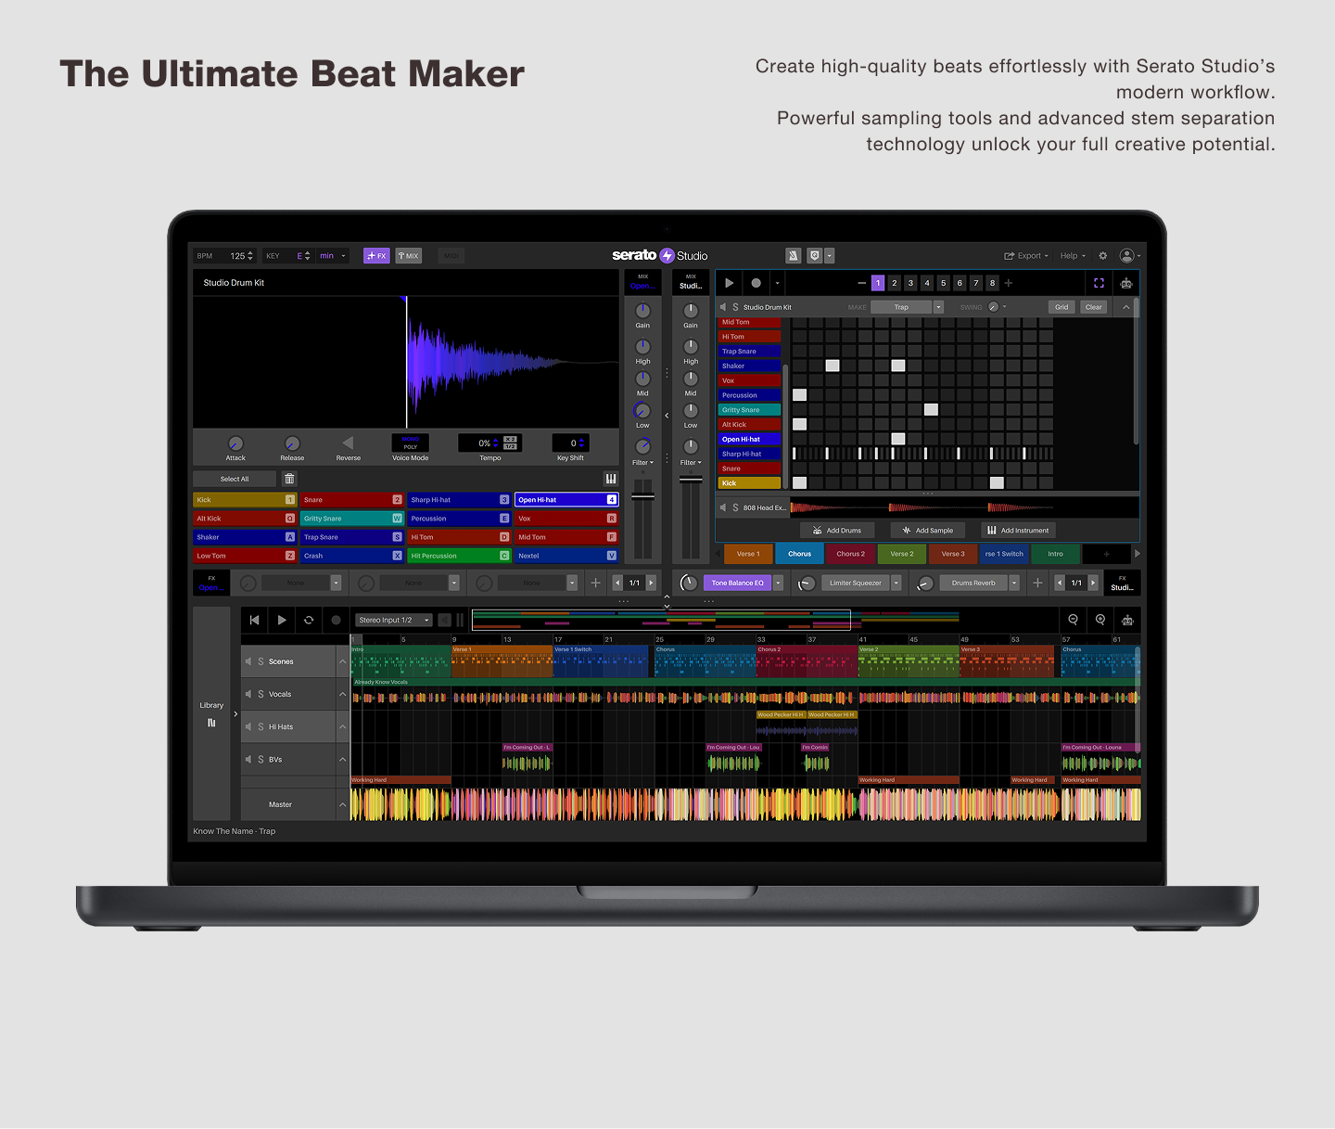1335x1129 pixels.
Task: Zoom out the timeline with magnifier
Action: pyautogui.click(x=1073, y=620)
